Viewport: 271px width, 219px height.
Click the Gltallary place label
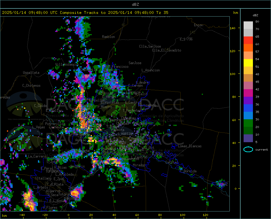pos(43,178)
